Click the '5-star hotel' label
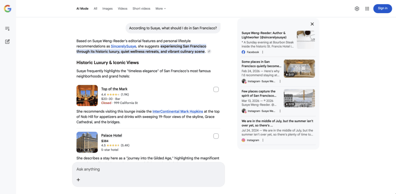The width and height of the screenshot is (396, 194). 110,150
